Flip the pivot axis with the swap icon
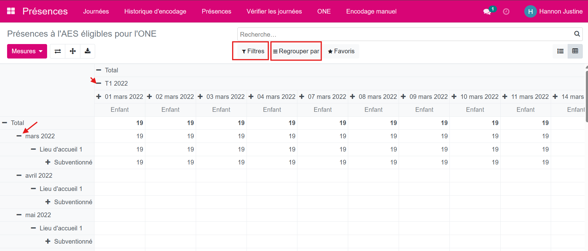588x251 pixels. 58,51
